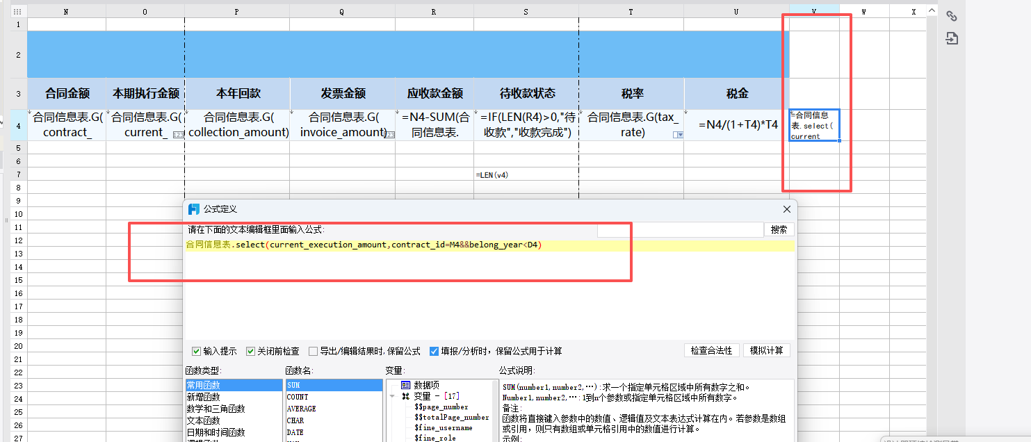1031x442 pixels.
Task: Click column header W
Action: pos(864,11)
